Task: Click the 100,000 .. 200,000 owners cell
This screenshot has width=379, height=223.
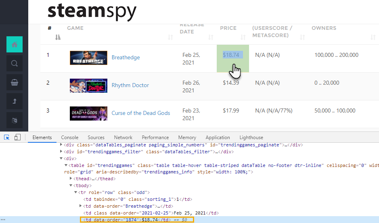Action: point(336,55)
